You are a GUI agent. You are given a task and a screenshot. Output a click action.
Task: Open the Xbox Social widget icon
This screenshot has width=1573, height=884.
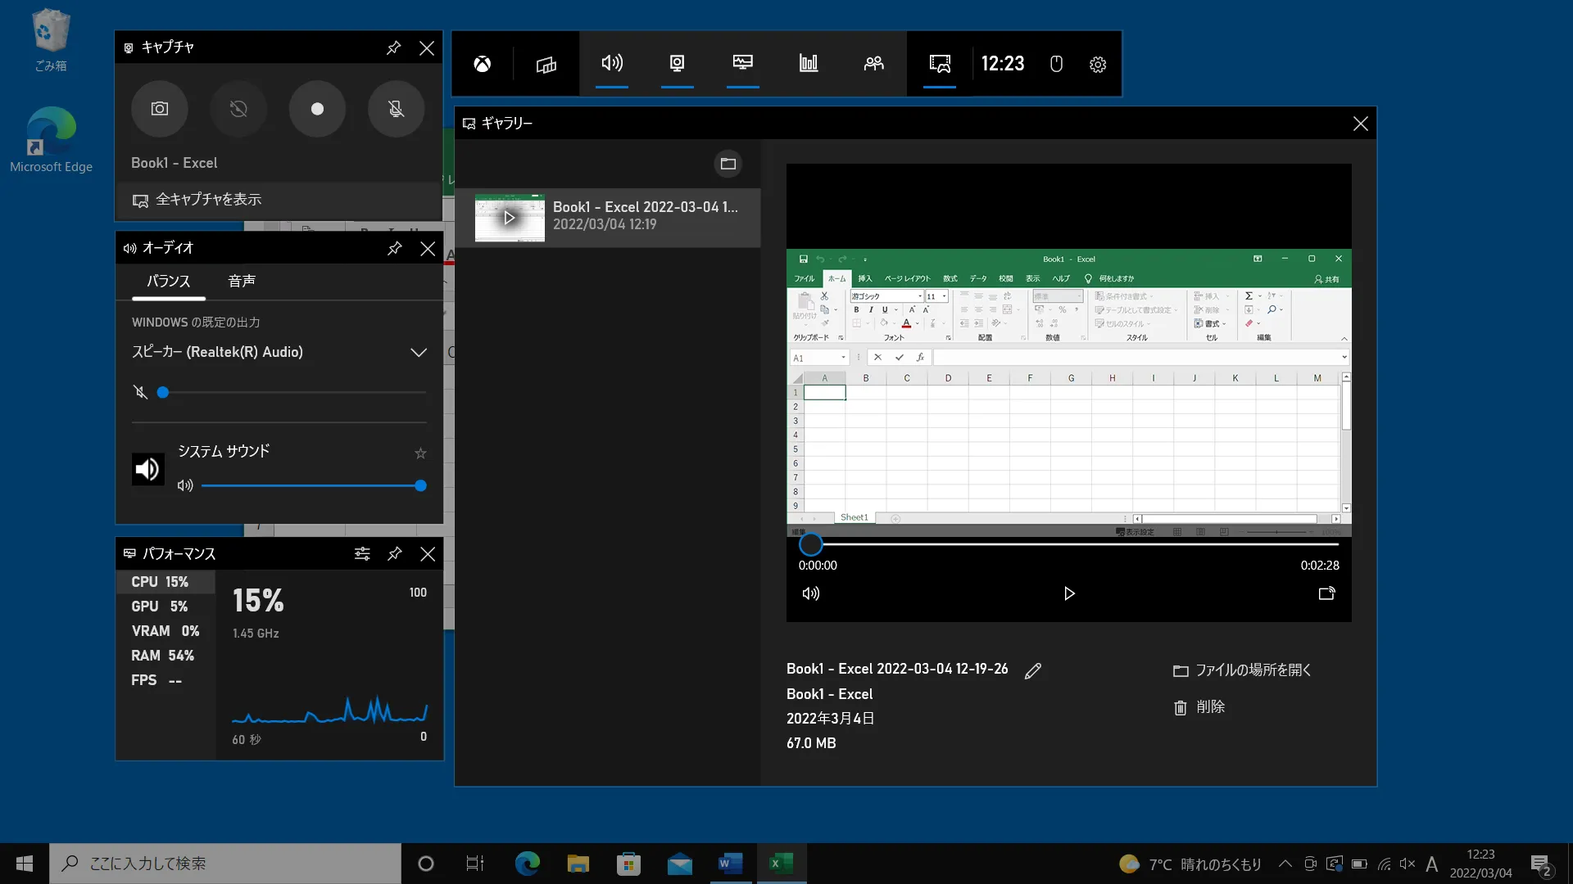tap(874, 63)
